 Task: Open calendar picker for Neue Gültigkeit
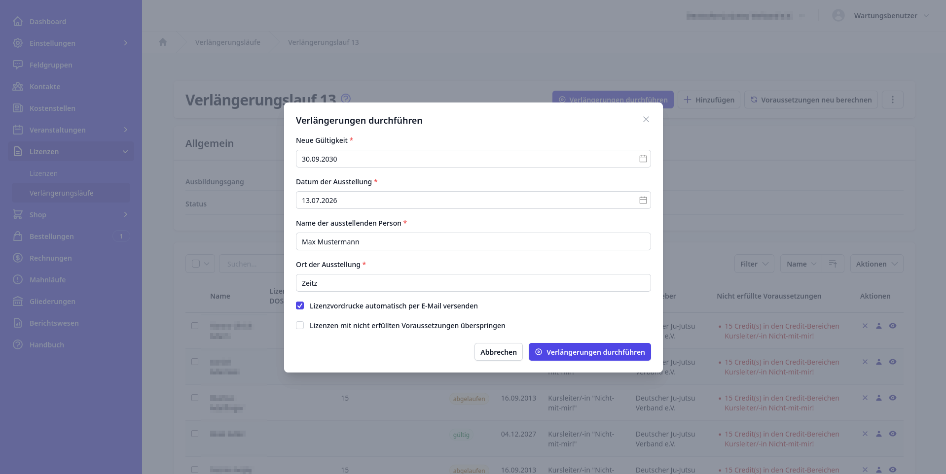click(x=643, y=159)
